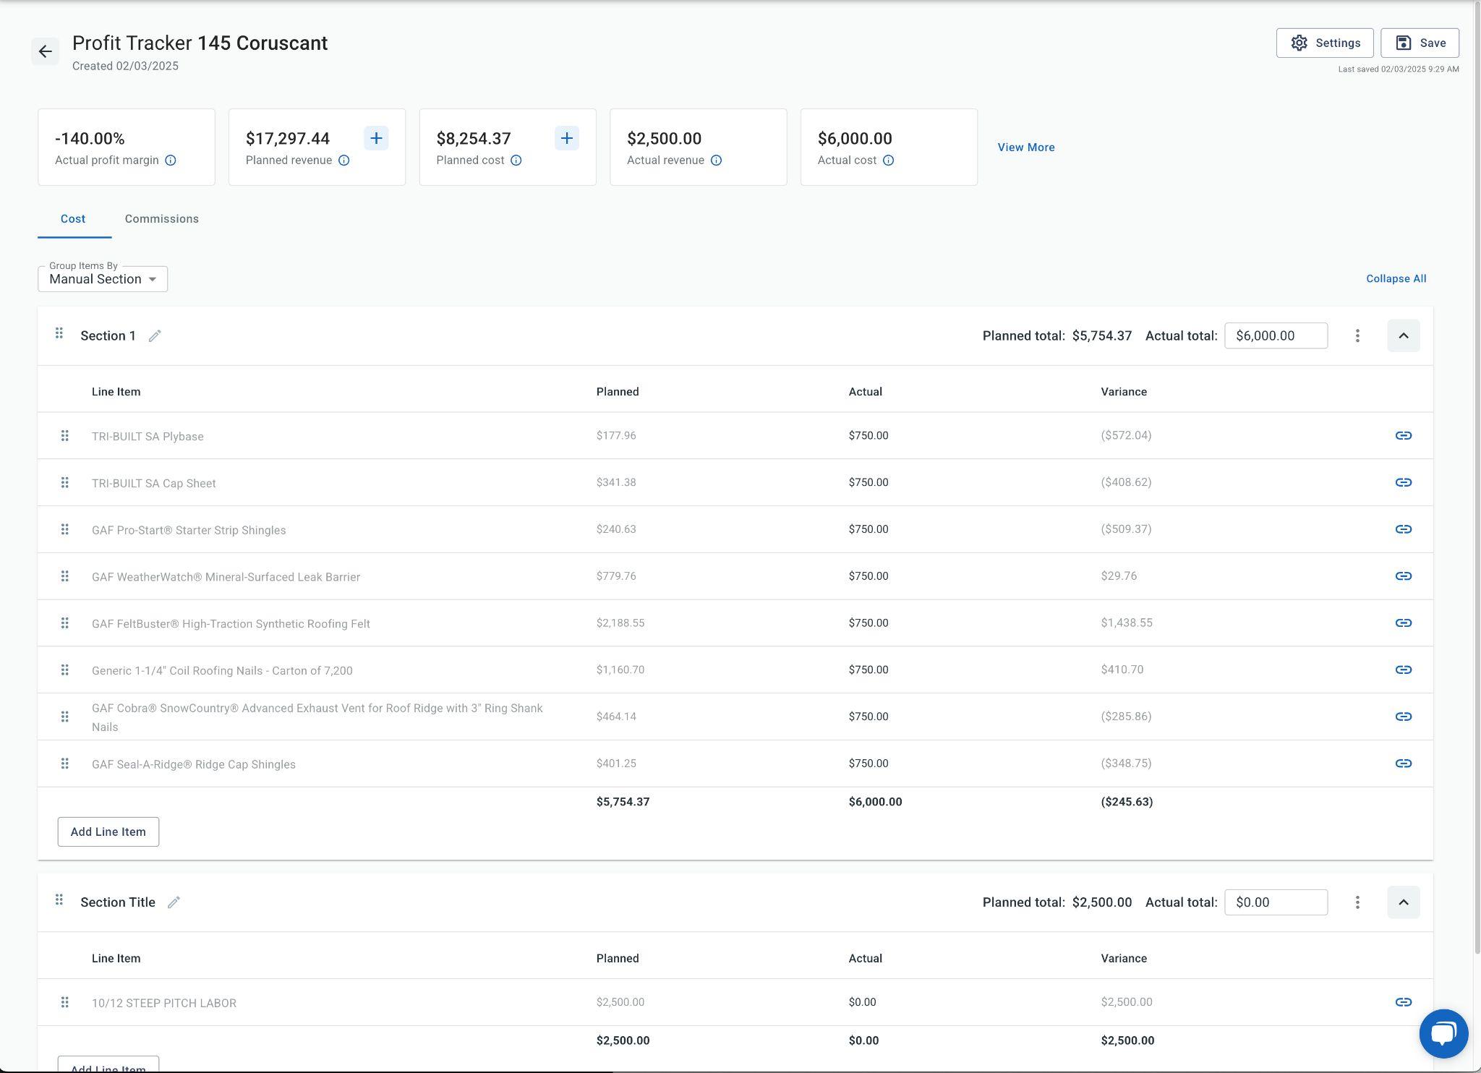The height and width of the screenshot is (1073, 1481).
Task: Click the View More link
Action: click(1025, 148)
